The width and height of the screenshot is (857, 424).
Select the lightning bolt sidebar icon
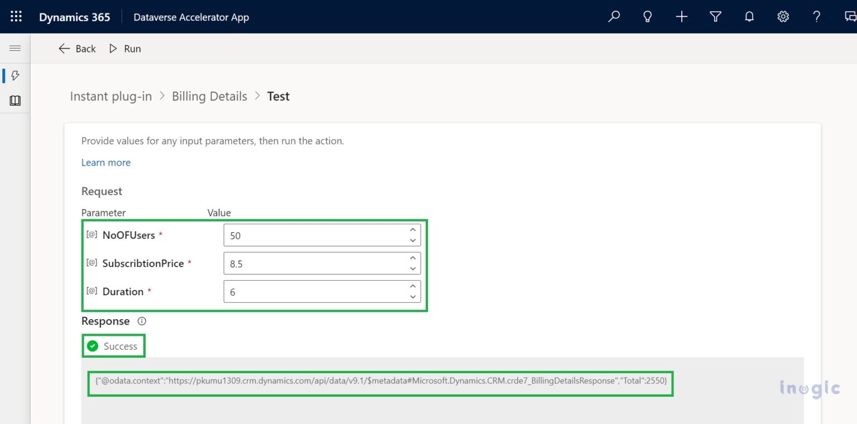point(15,75)
